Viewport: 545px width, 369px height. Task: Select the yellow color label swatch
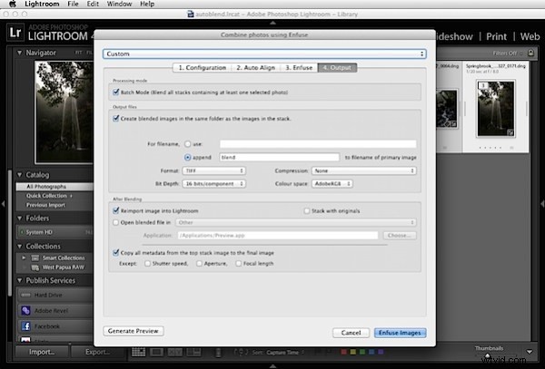click(353, 352)
